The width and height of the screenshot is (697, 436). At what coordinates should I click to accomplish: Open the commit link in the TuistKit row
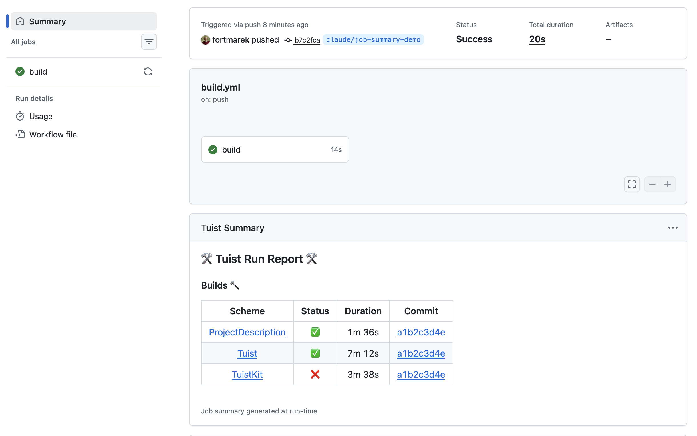pos(421,374)
